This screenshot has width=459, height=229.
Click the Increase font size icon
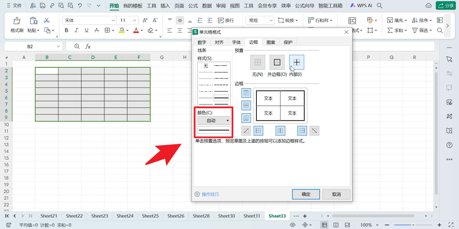(x=145, y=20)
